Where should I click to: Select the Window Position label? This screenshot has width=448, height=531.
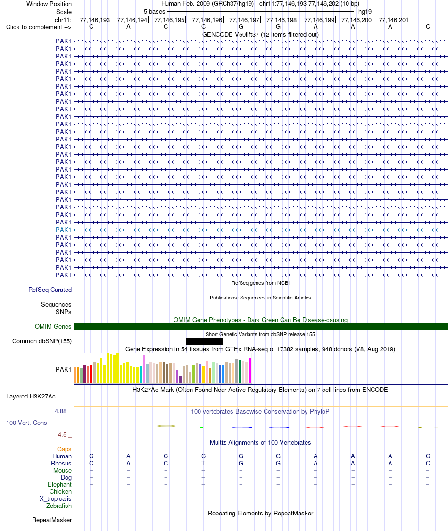49,4
